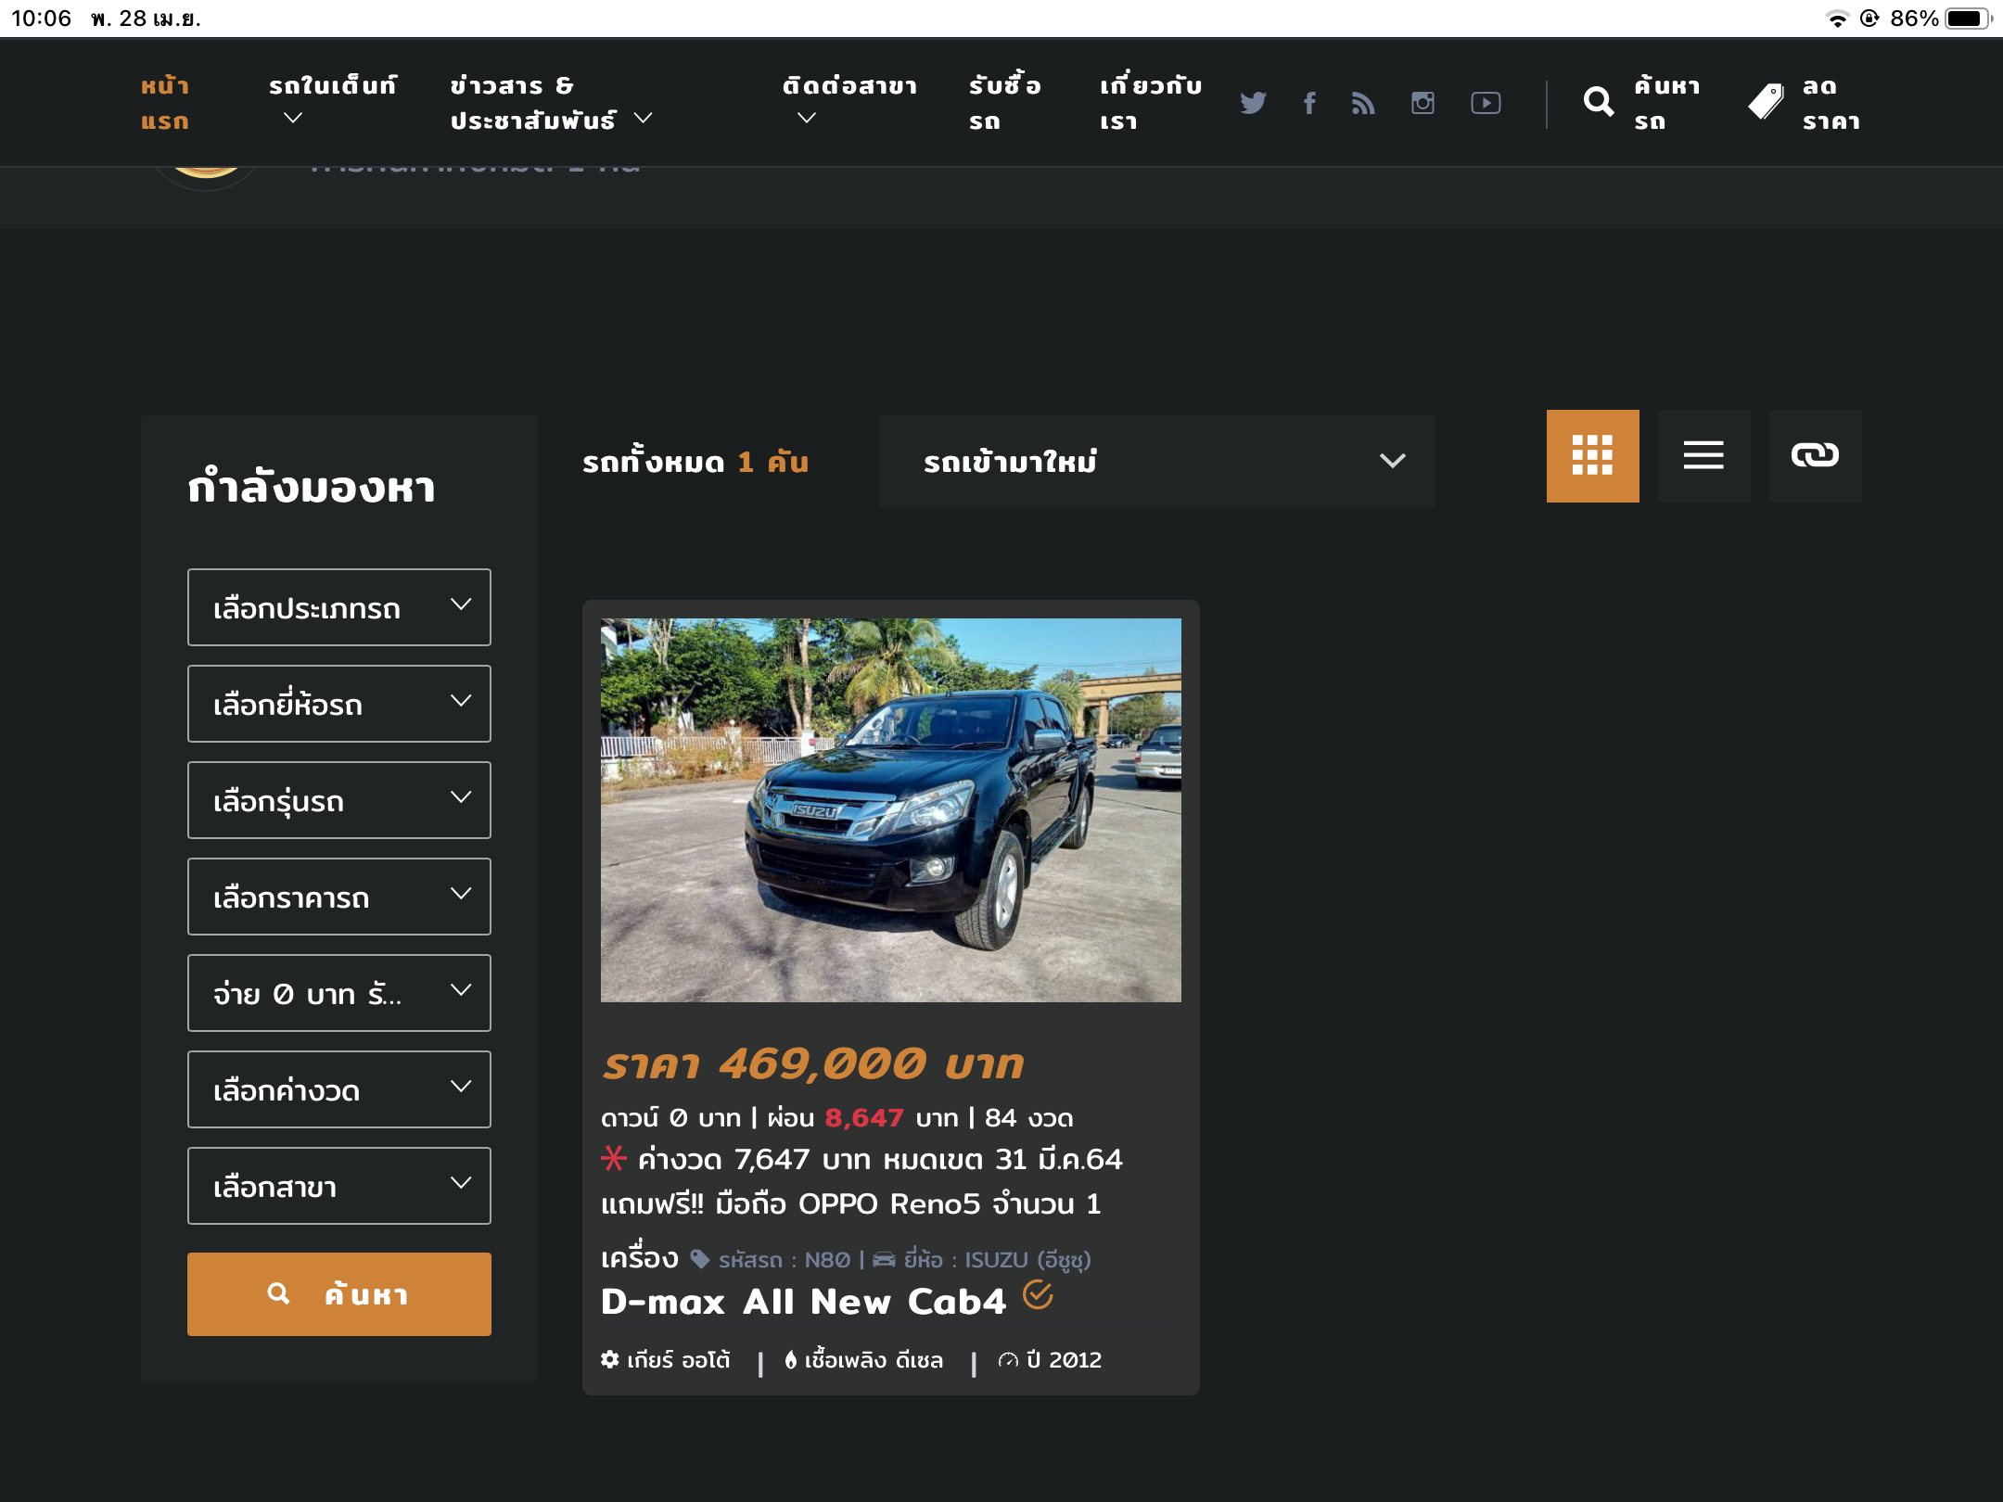Image resolution: width=2003 pixels, height=1502 pixels.
Task: Click the chain link view icon
Action: coord(1815,456)
